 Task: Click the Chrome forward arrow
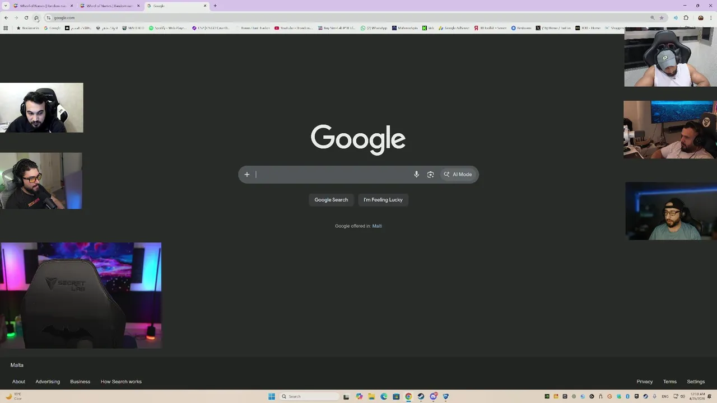pos(16,18)
